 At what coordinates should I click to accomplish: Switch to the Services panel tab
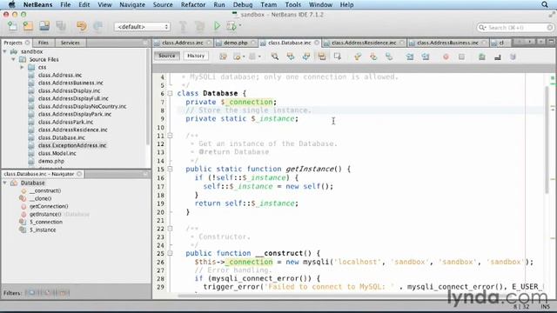[x=70, y=43]
